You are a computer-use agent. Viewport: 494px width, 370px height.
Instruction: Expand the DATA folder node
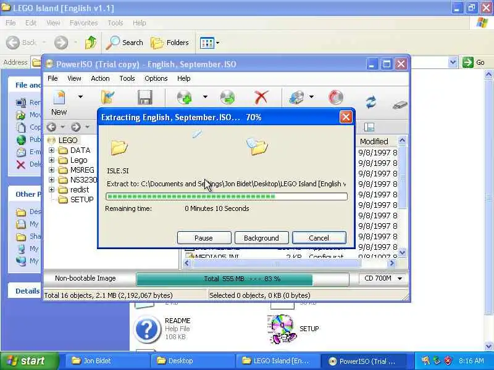(51, 150)
